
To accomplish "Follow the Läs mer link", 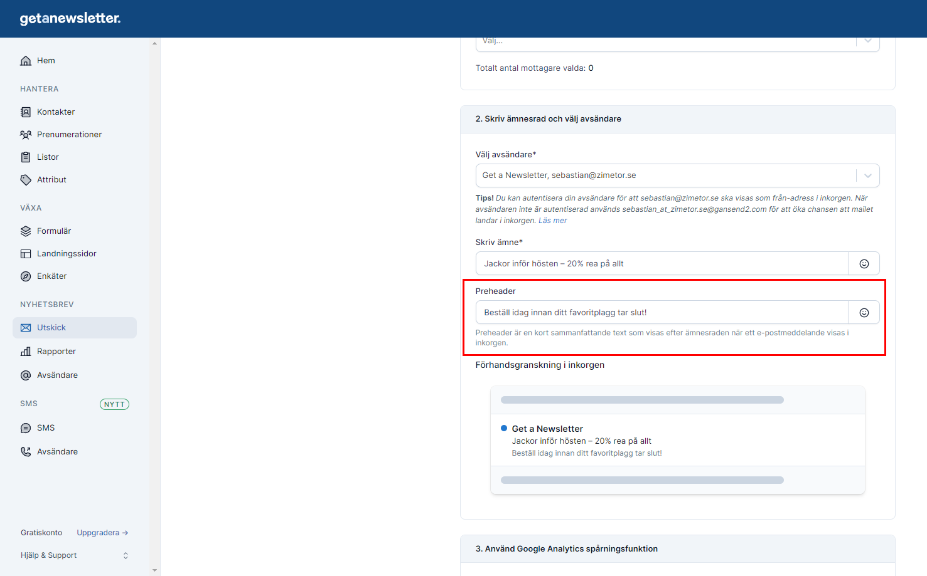I will (552, 221).
